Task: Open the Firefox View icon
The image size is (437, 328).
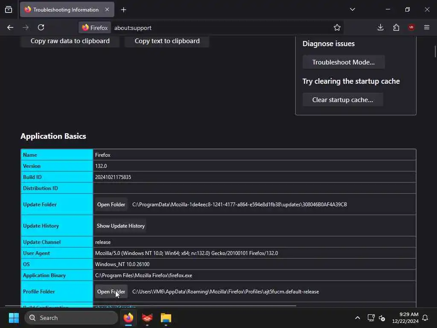Action: pos(9,9)
